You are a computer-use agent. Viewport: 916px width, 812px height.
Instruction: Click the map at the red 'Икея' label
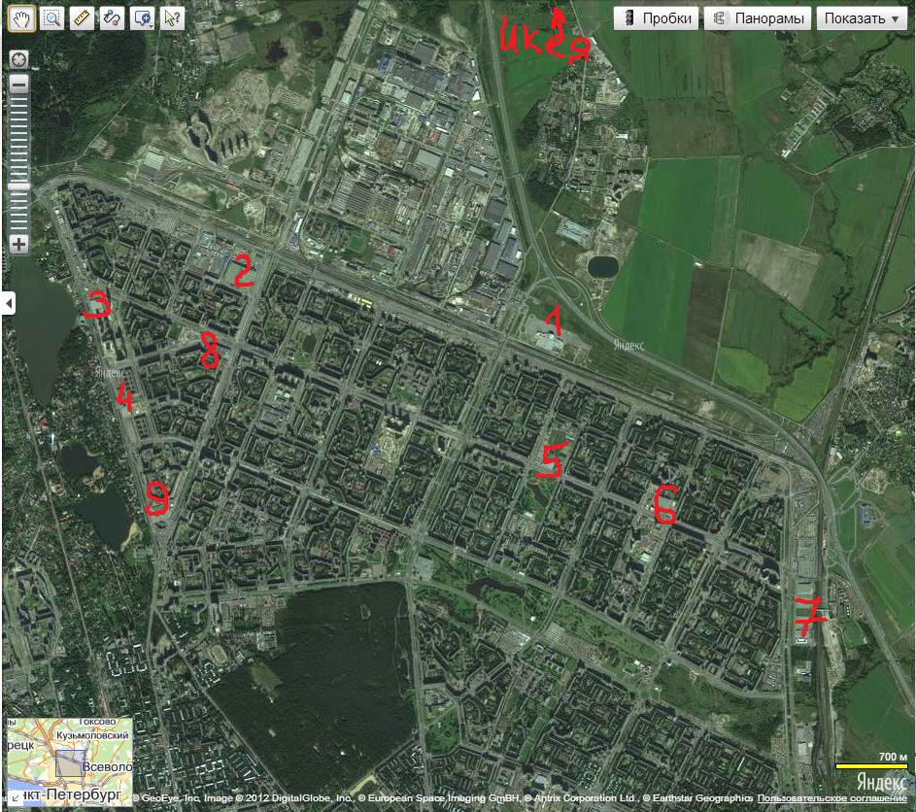click(x=545, y=41)
